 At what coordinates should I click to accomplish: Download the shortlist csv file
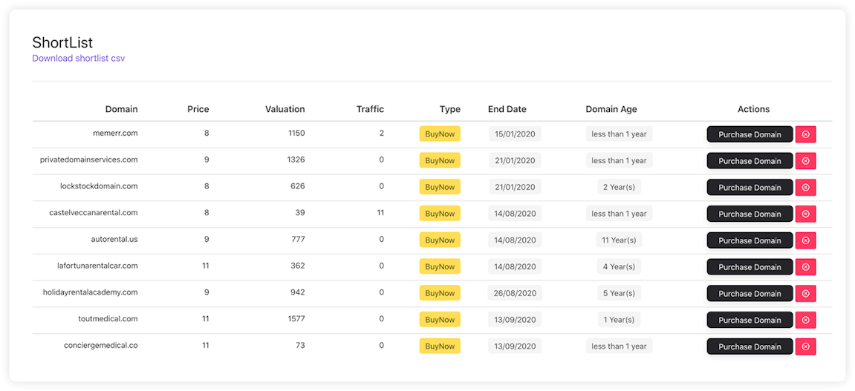click(78, 58)
